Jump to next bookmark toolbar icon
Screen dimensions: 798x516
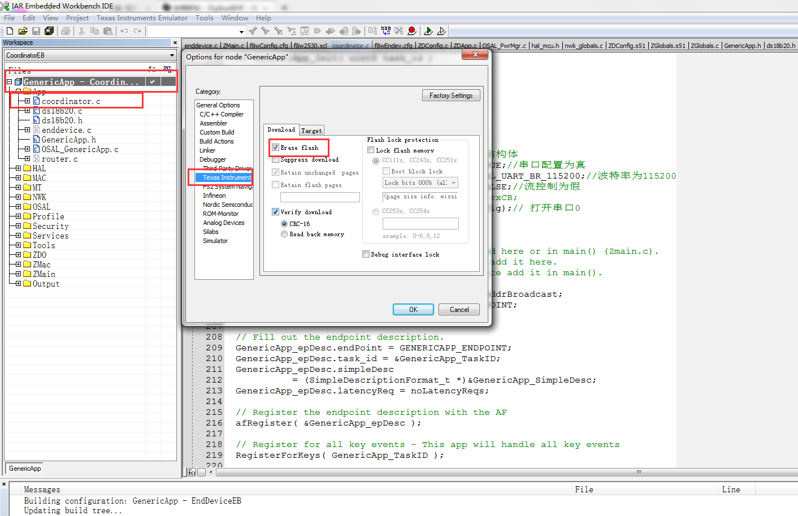click(x=330, y=31)
